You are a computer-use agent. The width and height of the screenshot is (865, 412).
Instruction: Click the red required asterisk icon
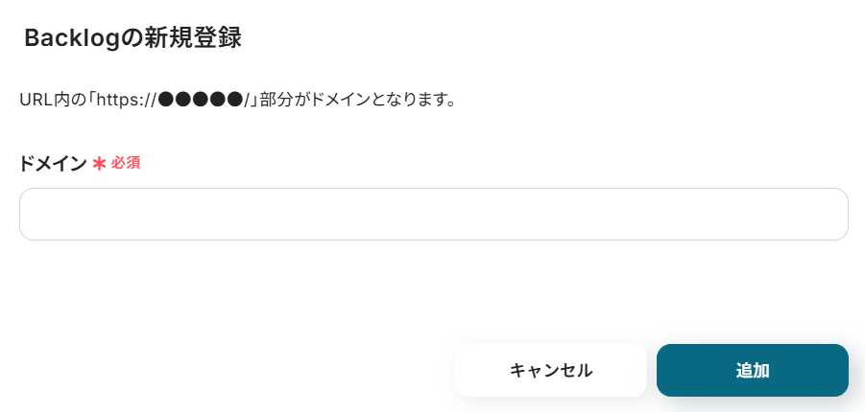[99, 163]
